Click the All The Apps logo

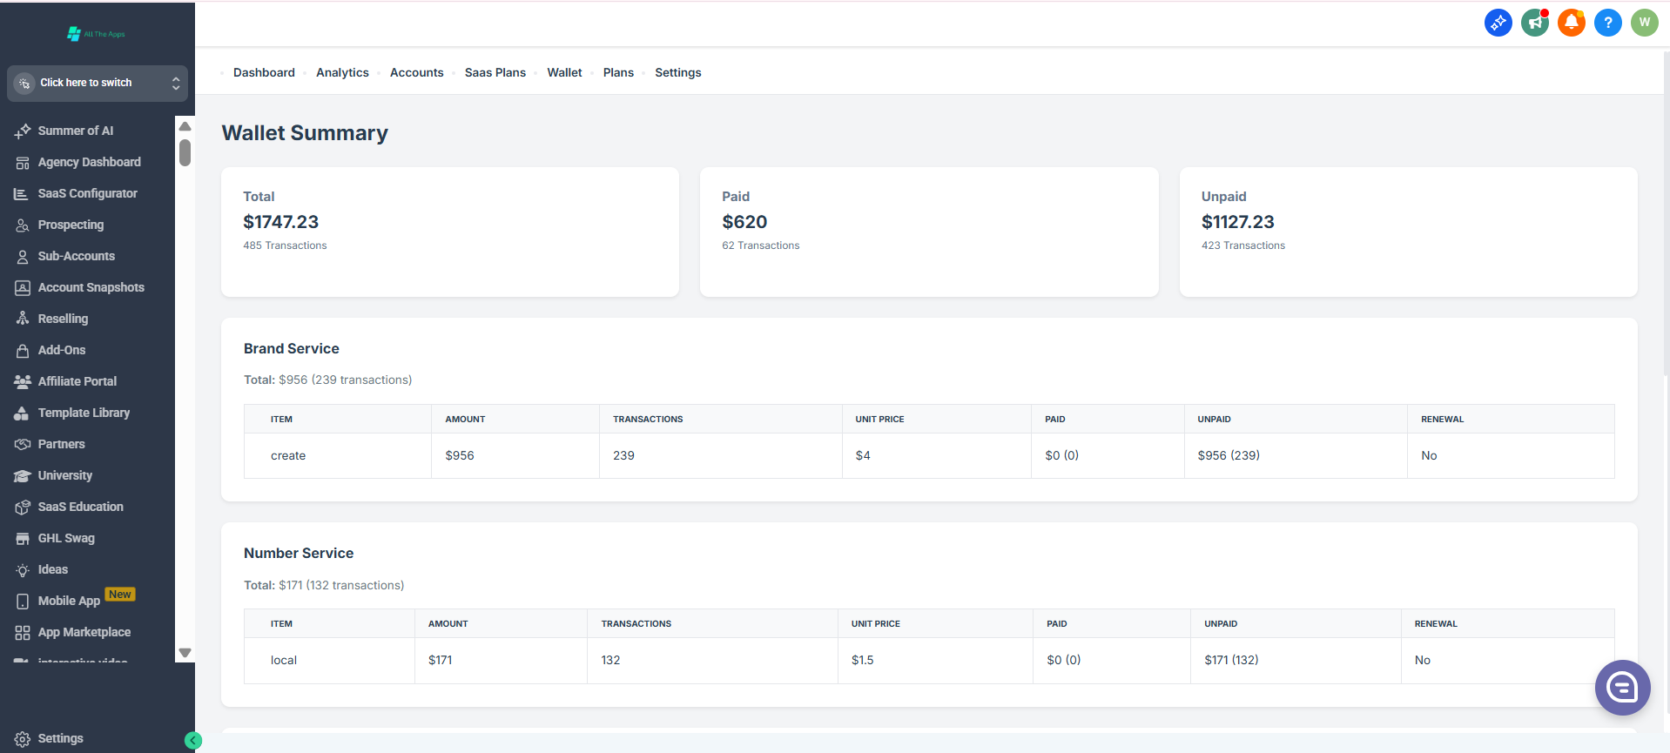pyautogui.click(x=97, y=34)
